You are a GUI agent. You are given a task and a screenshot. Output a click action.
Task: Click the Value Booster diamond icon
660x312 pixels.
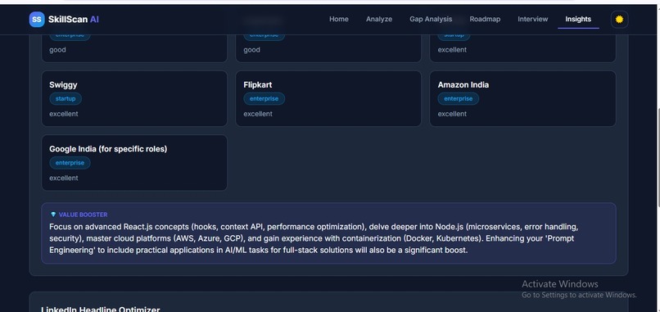pos(53,215)
